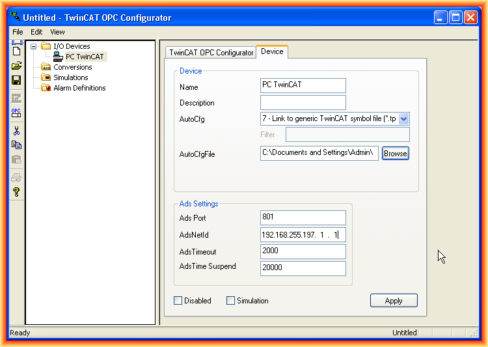The width and height of the screenshot is (488, 347).
Task: Open a file using the folder icon
Action: pos(17,66)
